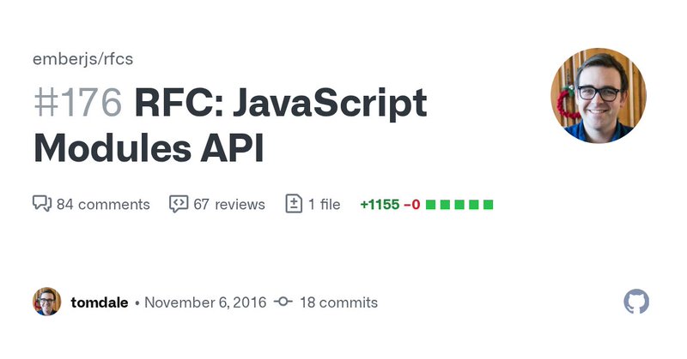Click the comments speech bubble icon

click(x=42, y=204)
